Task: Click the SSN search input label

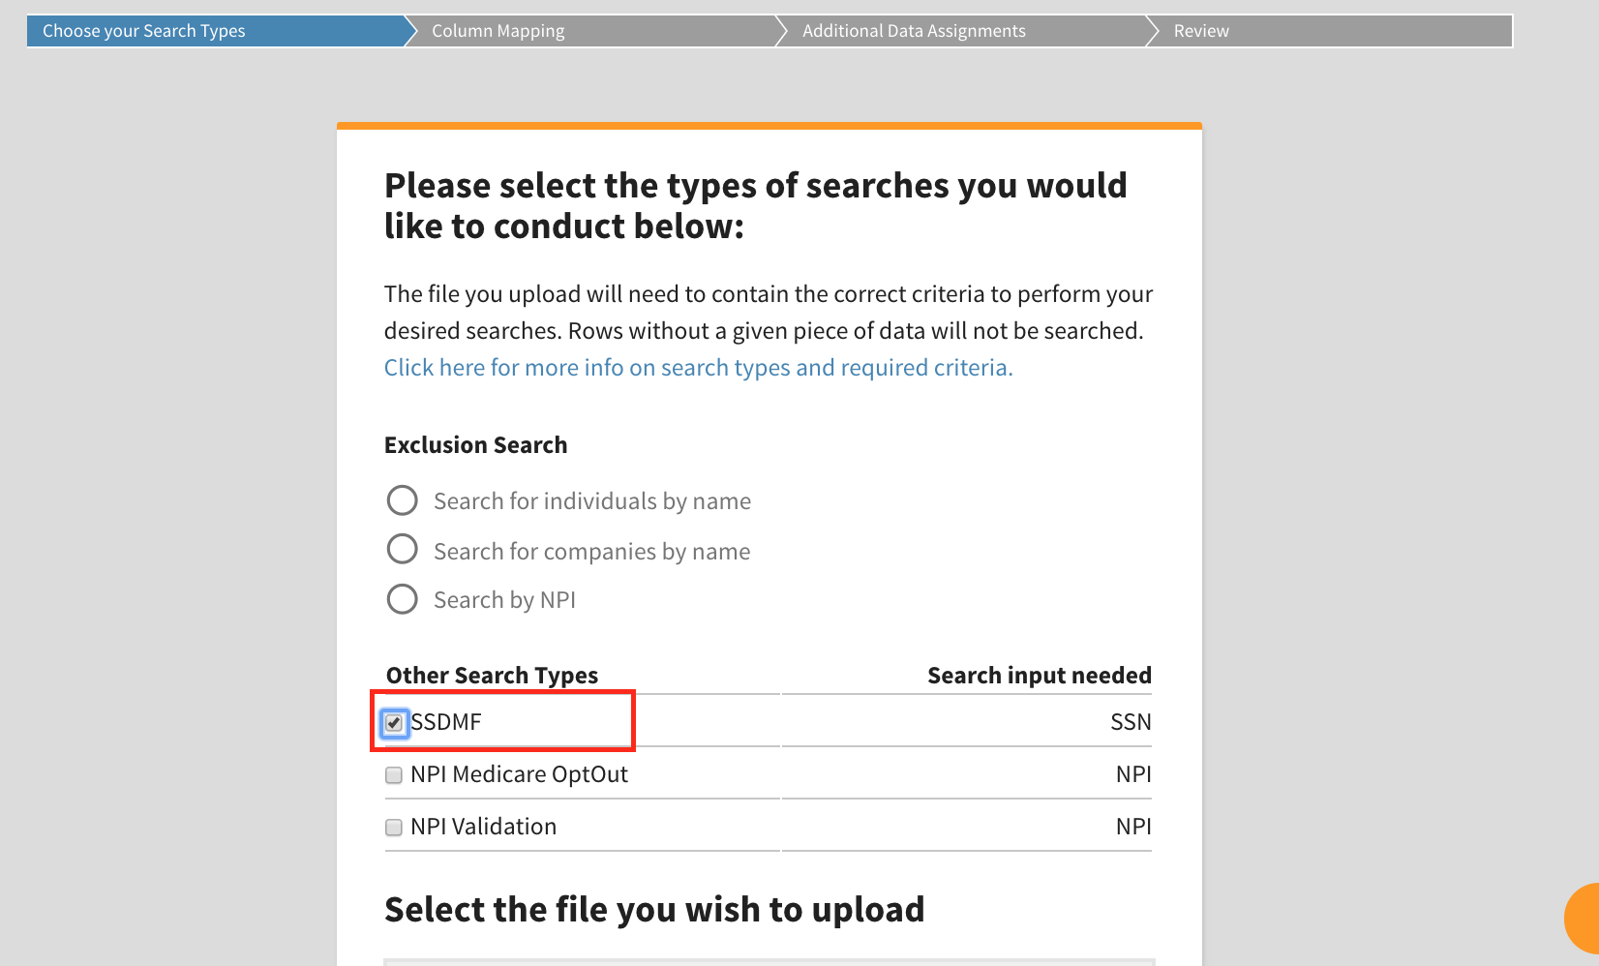Action: point(1131,721)
